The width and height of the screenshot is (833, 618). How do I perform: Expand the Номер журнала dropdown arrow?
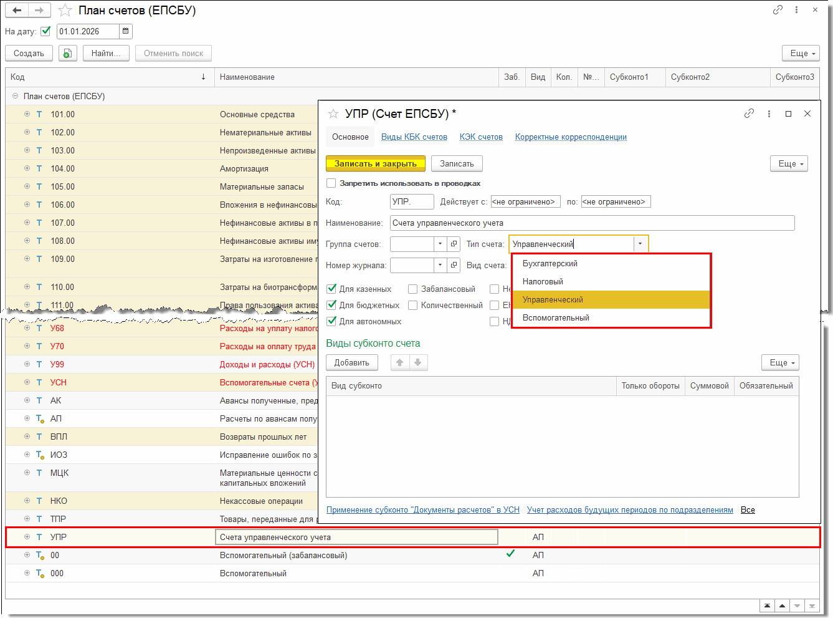440,265
